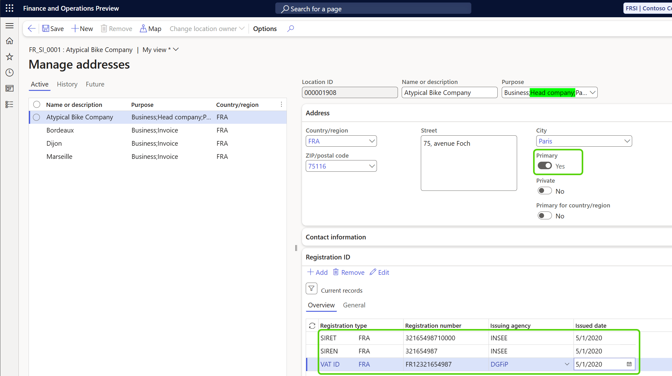The height and width of the screenshot is (376, 672).
Task: Save the address record
Action: (53, 29)
